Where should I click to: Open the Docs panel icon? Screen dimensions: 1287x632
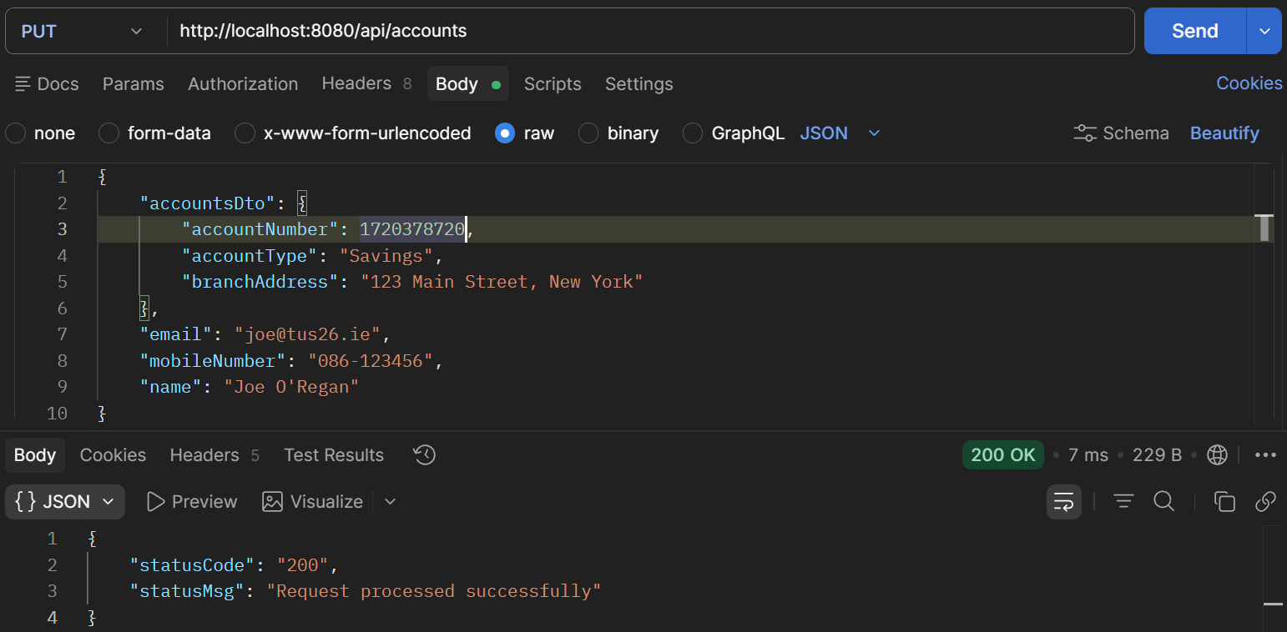point(23,84)
